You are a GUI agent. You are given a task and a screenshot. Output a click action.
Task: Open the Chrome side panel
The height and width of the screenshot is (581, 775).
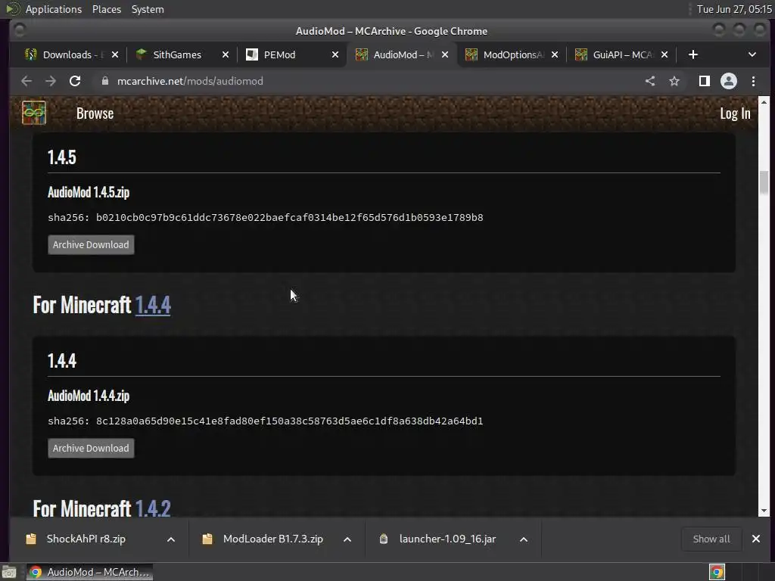pyautogui.click(x=705, y=81)
